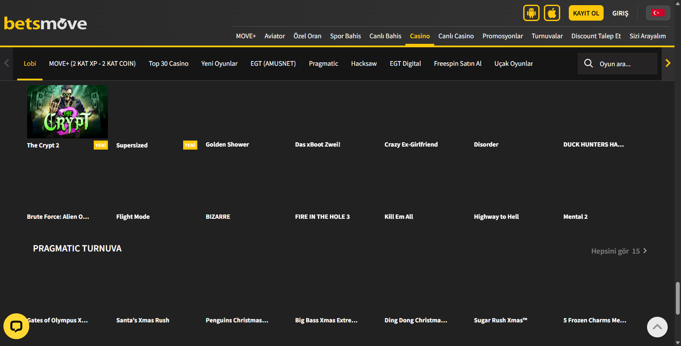Open the Turkish flag language selector
This screenshot has height=346, width=681.
point(657,13)
